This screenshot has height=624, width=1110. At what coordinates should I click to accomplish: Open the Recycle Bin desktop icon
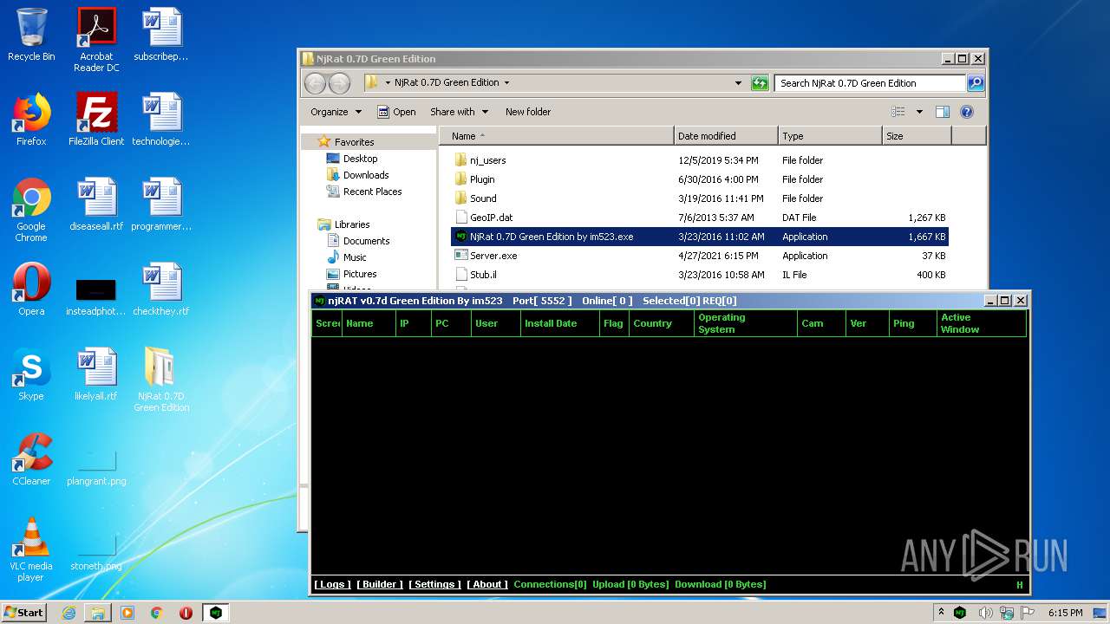pos(31,35)
